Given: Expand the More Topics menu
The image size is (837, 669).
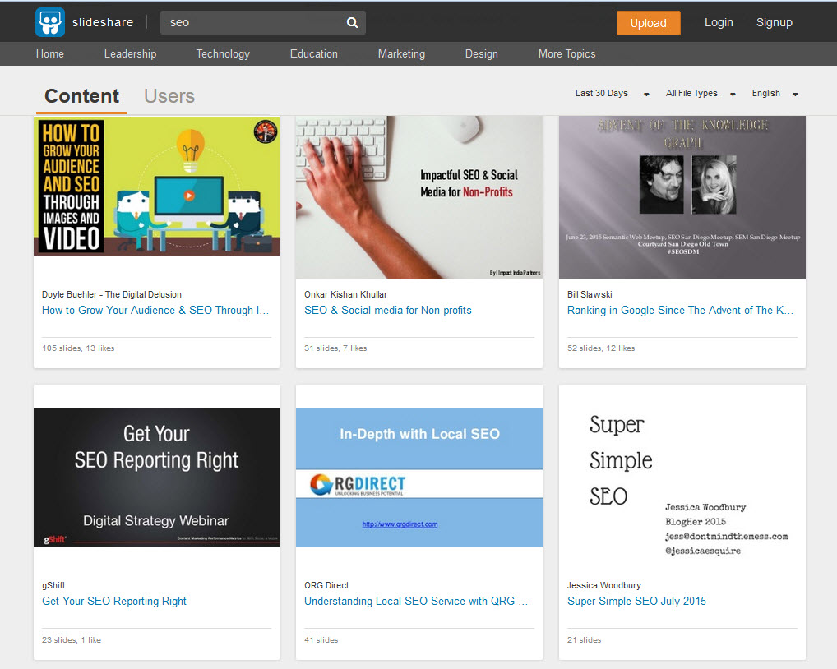Looking at the screenshot, I should (566, 54).
